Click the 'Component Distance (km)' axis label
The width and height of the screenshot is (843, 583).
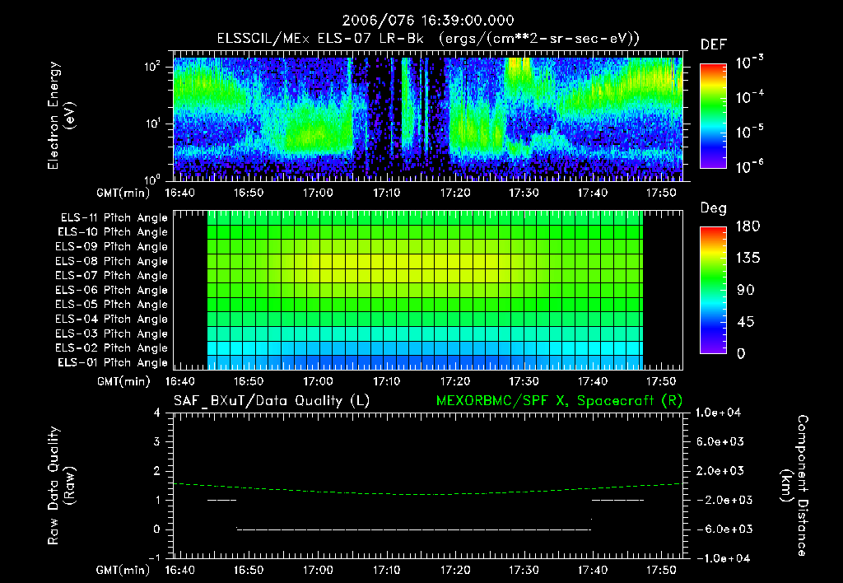point(795,486)
